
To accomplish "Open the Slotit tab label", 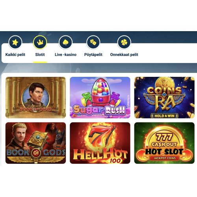I will tap(40, 55).
